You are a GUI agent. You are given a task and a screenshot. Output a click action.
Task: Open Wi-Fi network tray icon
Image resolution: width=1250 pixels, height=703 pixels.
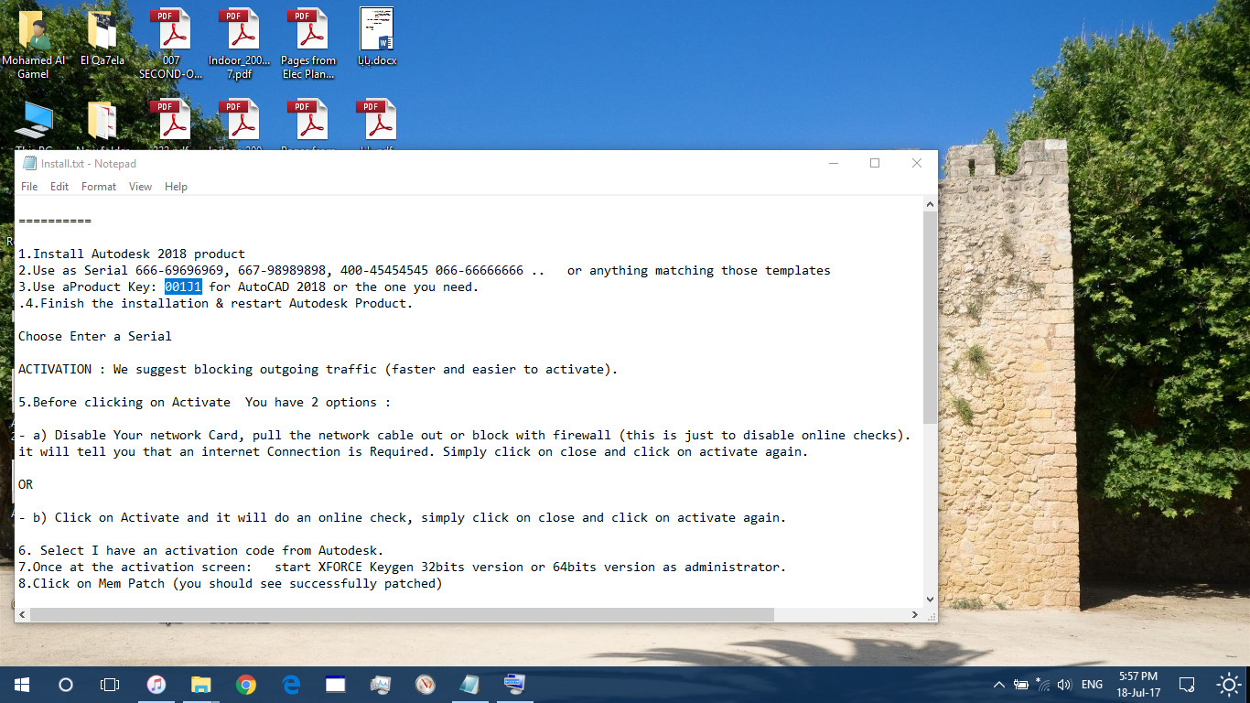click(1042, 685)
